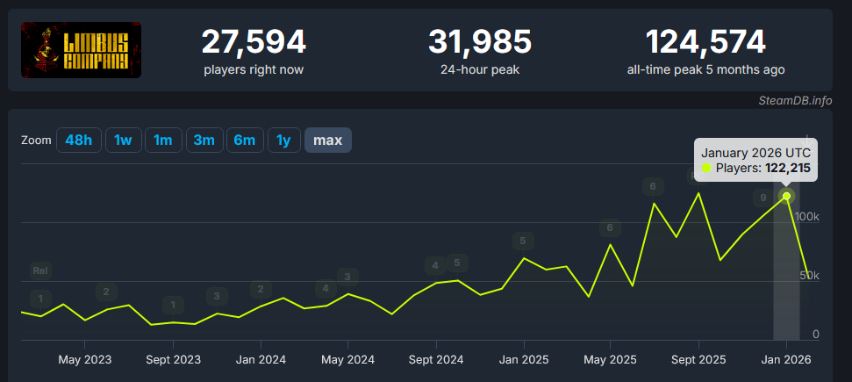Click the Sept 2023 axis label
Viewport: 852px width, 382px height.
(x=173, y=360)
